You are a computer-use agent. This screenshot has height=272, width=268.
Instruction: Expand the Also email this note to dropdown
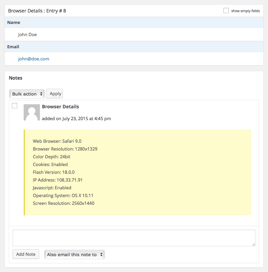pos(74,254)
